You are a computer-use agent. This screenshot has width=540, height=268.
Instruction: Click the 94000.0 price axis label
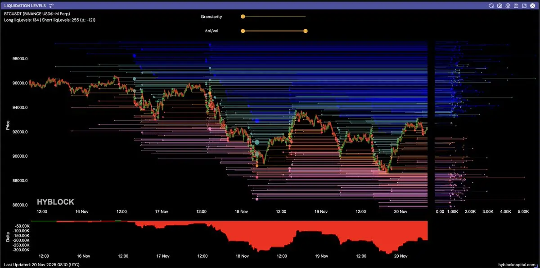(x=20, y=108)
